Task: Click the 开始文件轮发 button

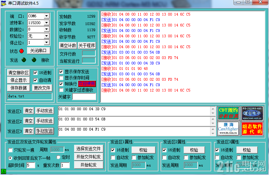Action: (89, 157)
